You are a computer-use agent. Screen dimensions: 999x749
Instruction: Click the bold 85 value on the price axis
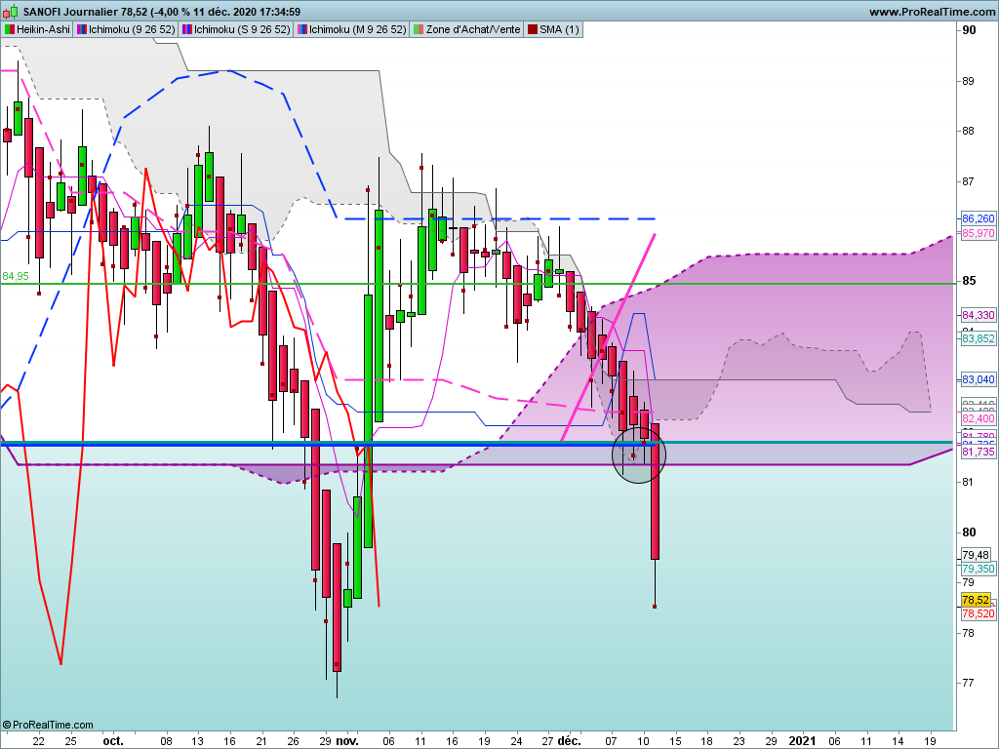tap(969, 281)
